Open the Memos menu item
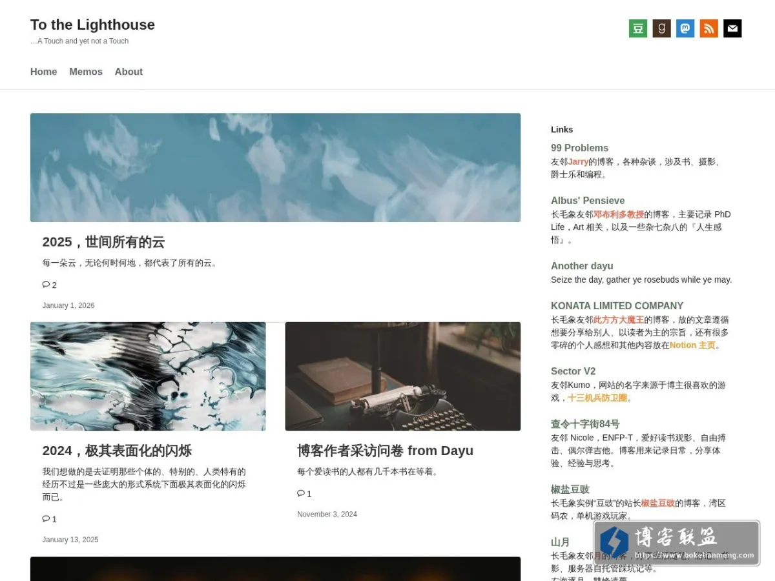The image size is (775, 581). [x=86, y=72]
